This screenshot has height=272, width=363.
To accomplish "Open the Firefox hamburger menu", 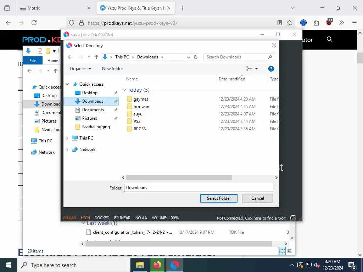I will click(x=354, y=23).
